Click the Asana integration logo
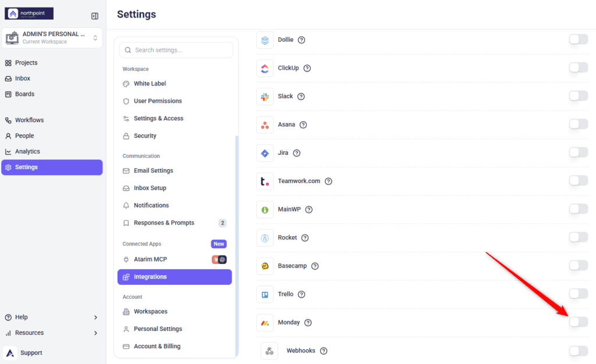596x364 pixels. [265, 125]
